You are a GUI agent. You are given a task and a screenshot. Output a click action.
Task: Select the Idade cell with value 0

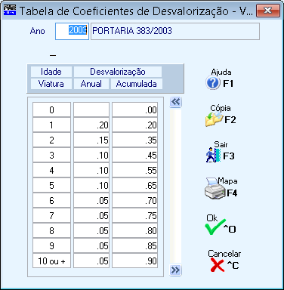click(x=51, y=110)
